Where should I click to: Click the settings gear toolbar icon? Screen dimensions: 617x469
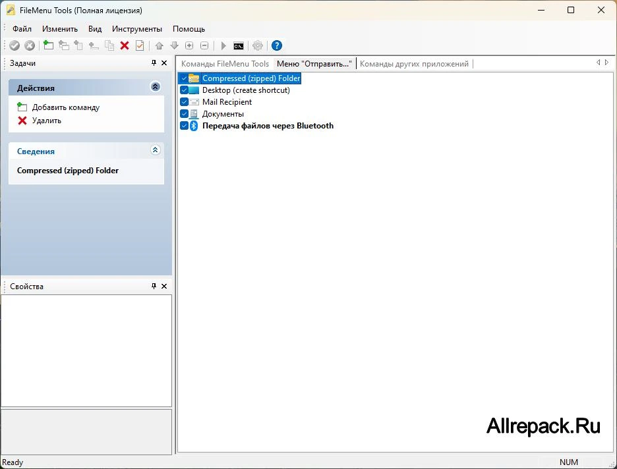tap(257, 45)
